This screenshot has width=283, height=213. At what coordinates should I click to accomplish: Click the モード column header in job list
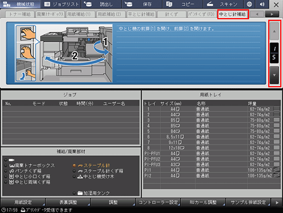click(x=39, y=104)
